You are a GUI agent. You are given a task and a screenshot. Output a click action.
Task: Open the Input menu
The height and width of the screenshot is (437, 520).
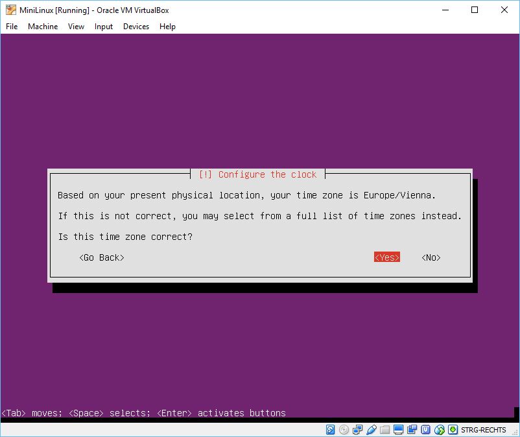(104, 27)
